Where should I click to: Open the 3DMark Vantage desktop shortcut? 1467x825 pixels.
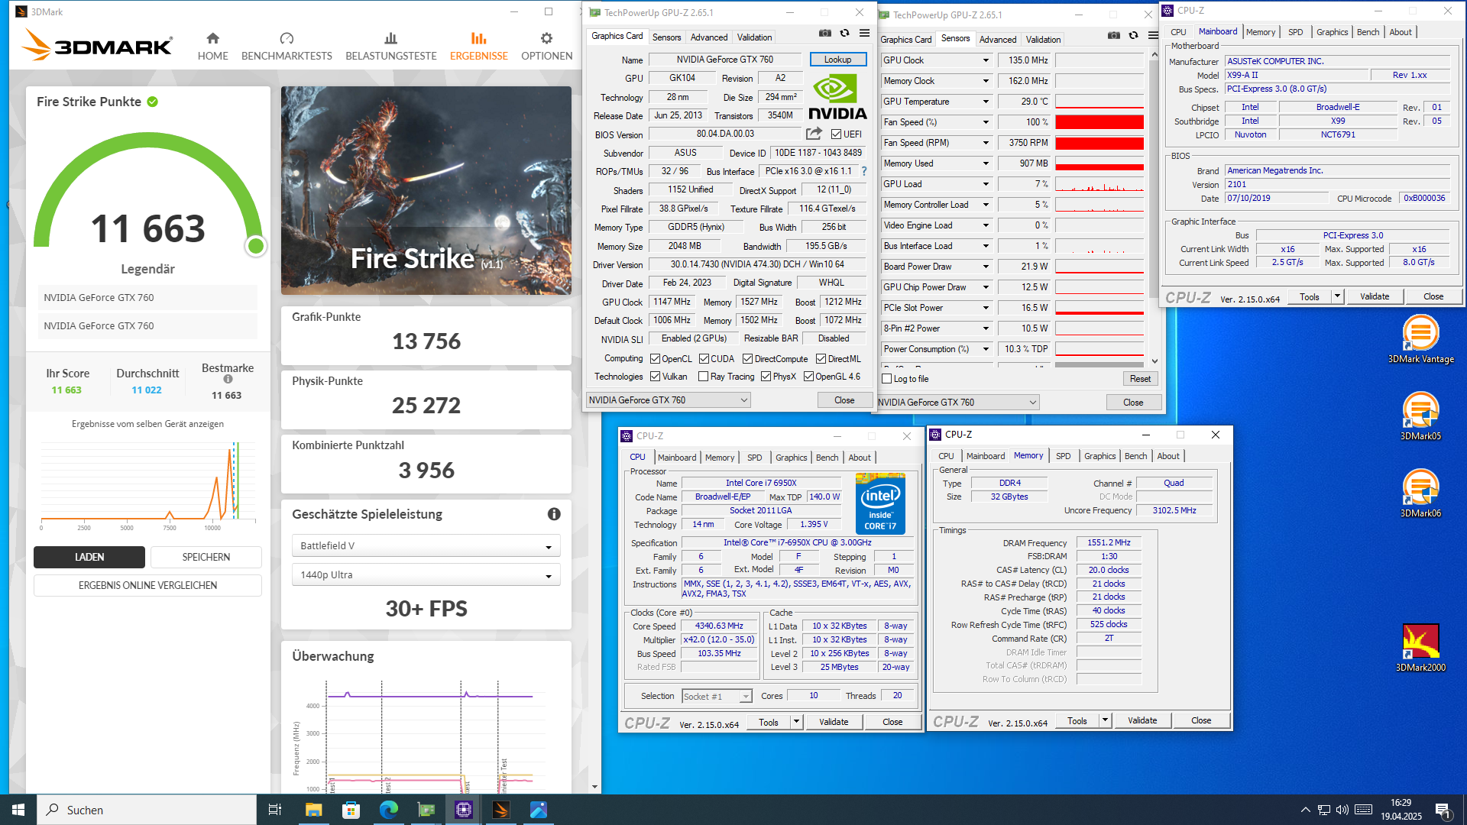pyautogui.click(x=1420, y=339)
